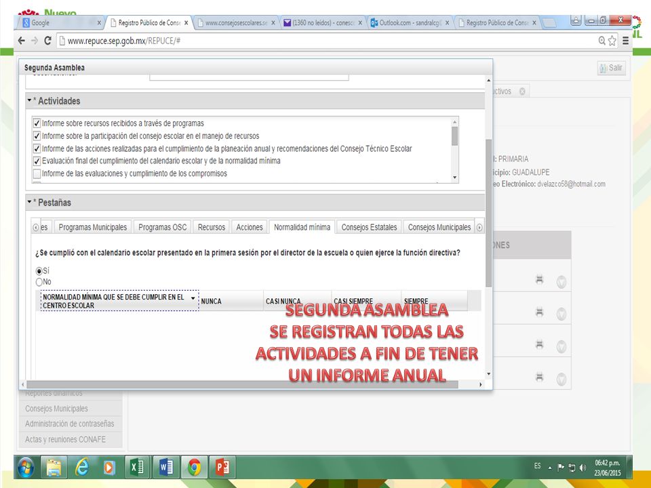651x488 pixels.
Task: Open Windows Explorer from the taskbar
Action: coord(54,468)
